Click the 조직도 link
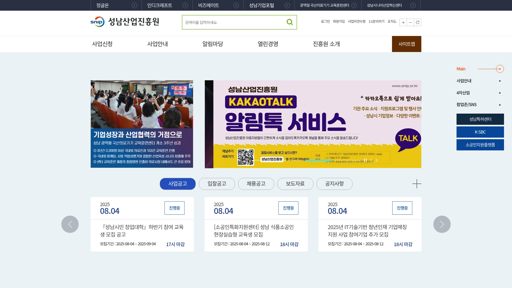This screenshot has width=512, height=288. [392, 21]
